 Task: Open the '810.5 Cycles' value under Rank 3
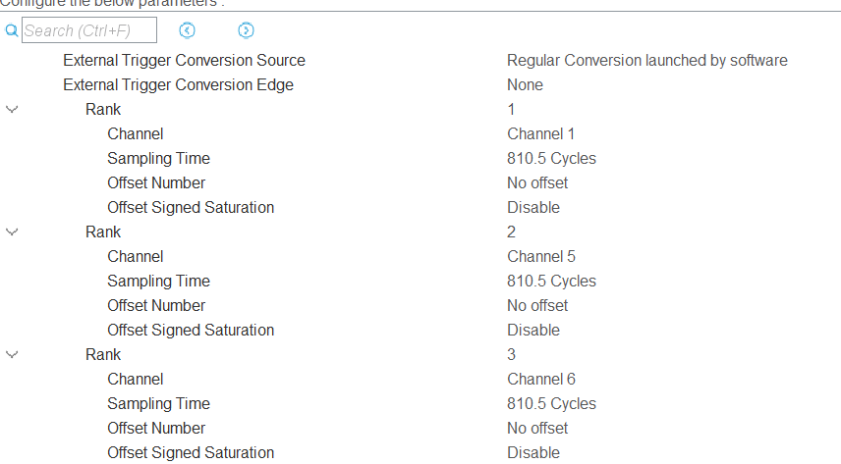(x=551, y=403)
